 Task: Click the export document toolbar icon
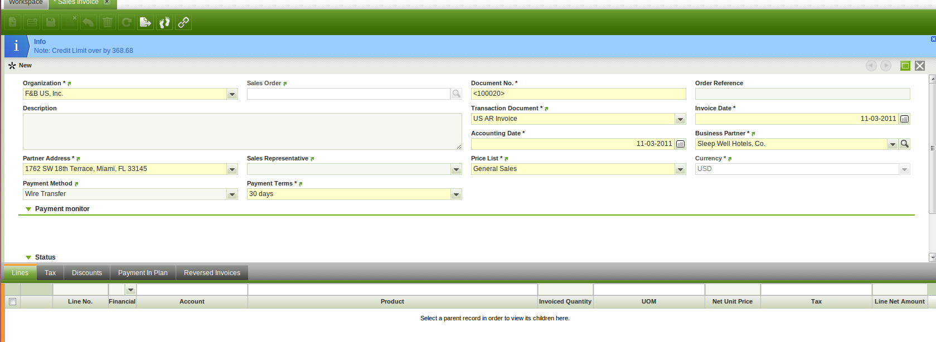[x=146, y=22]
